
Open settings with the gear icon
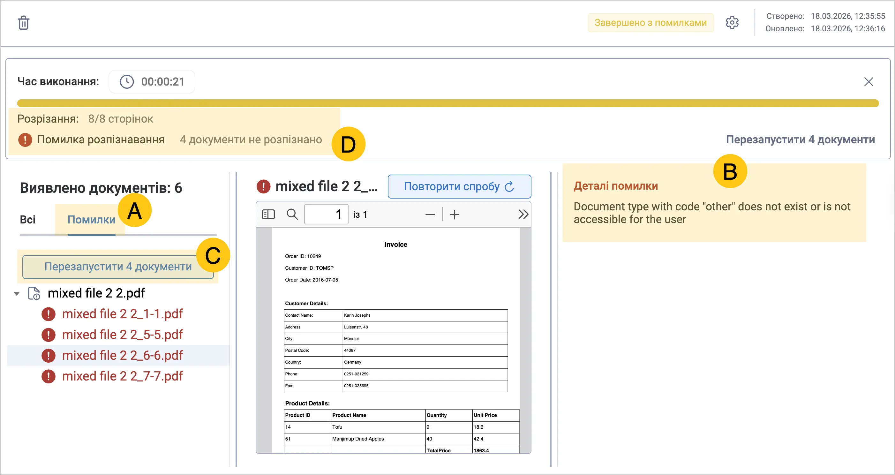[732, 23]
